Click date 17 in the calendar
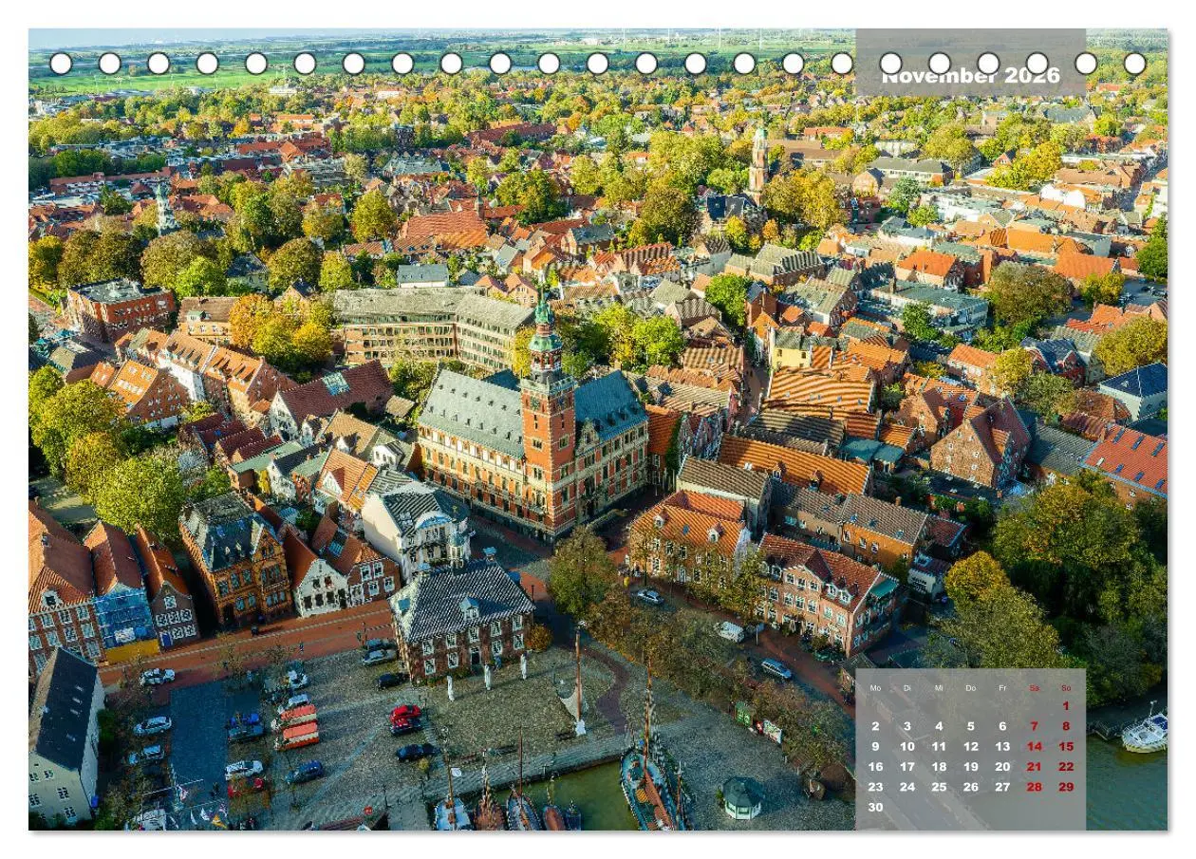Screen dimensions: 1196x859 point(906,767)
